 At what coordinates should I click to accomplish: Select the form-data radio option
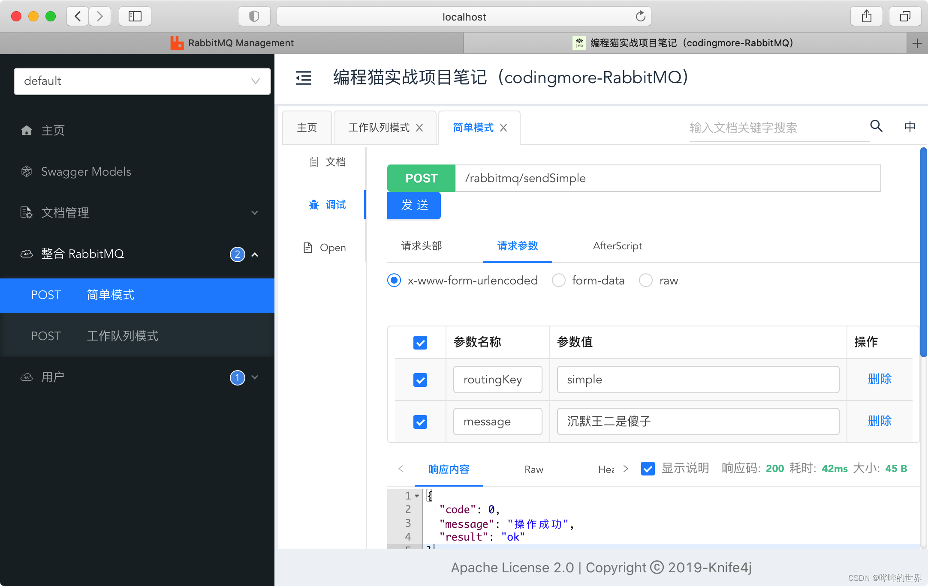(x=559, y=280)
